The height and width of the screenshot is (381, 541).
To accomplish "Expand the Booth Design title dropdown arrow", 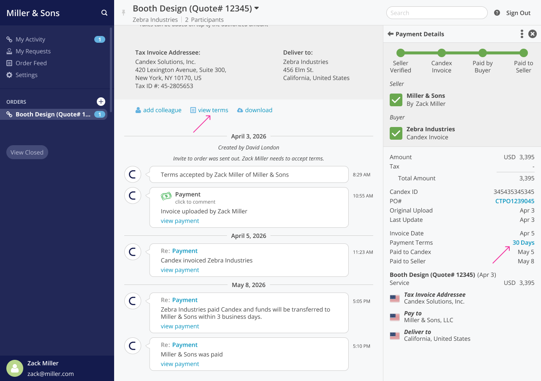I will pos(257,8).
